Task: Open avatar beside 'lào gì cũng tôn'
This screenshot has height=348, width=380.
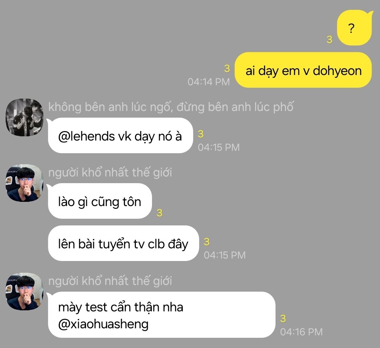Action: (25, 183)
